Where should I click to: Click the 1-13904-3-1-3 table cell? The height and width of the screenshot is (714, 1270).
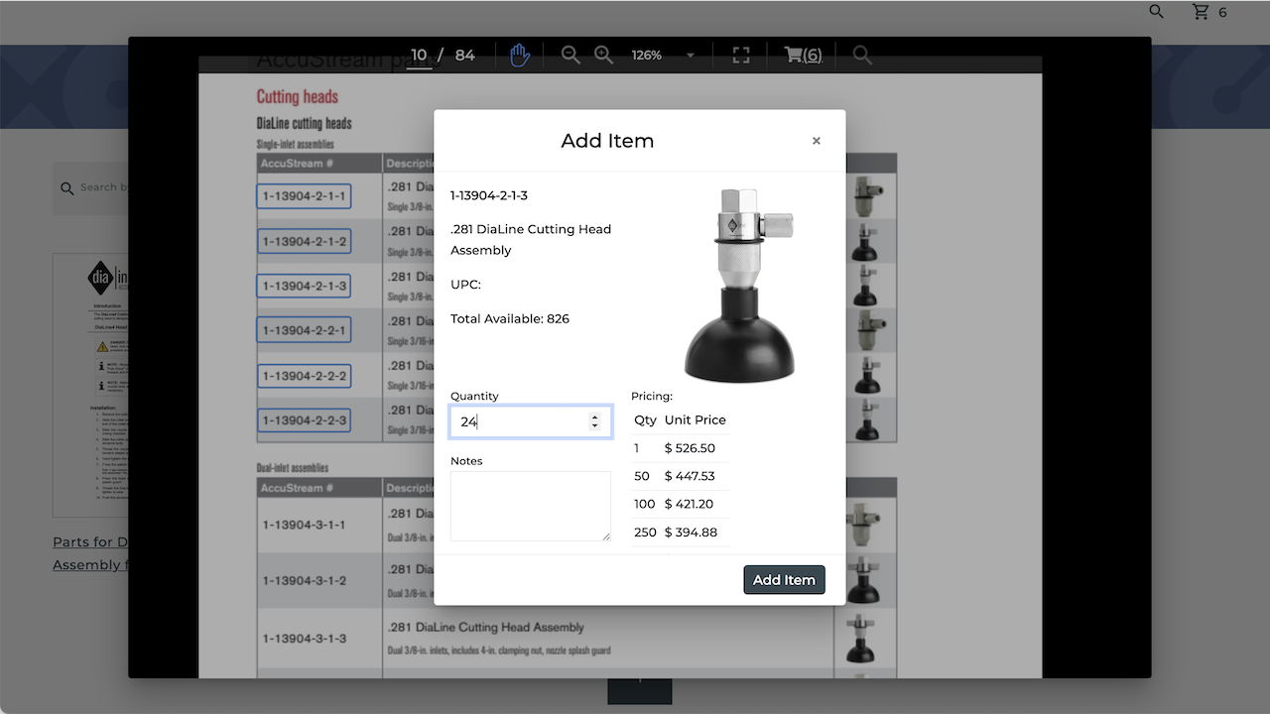(319, 638)
